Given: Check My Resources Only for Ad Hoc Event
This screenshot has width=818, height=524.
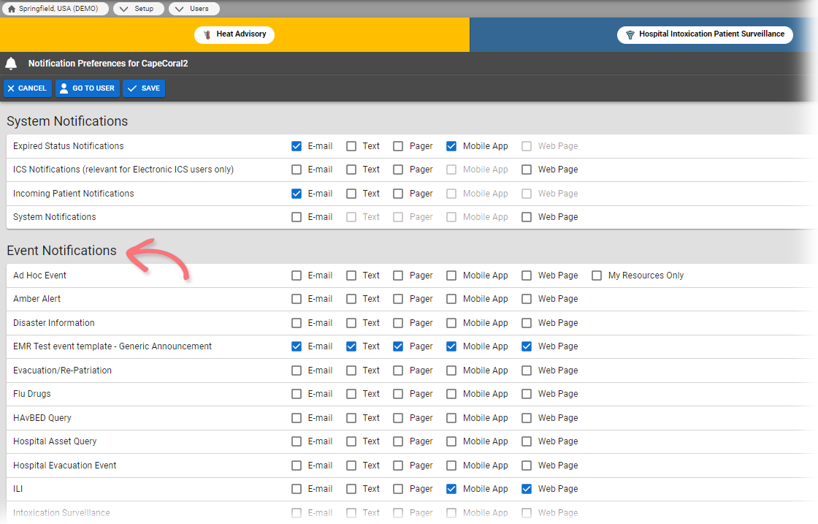Looking at the screenshot, I should click(x=597, y=275).
